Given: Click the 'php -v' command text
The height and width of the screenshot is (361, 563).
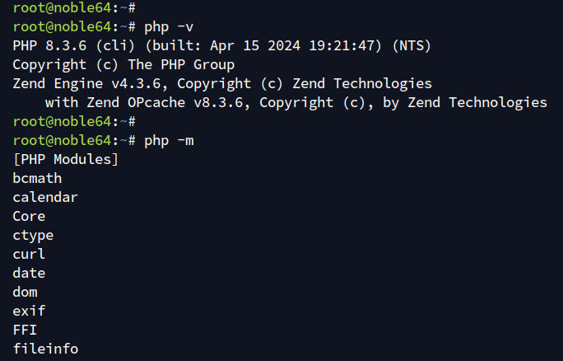Looking at the screenshot, I should pyautogui.click(x=169, y=26).
